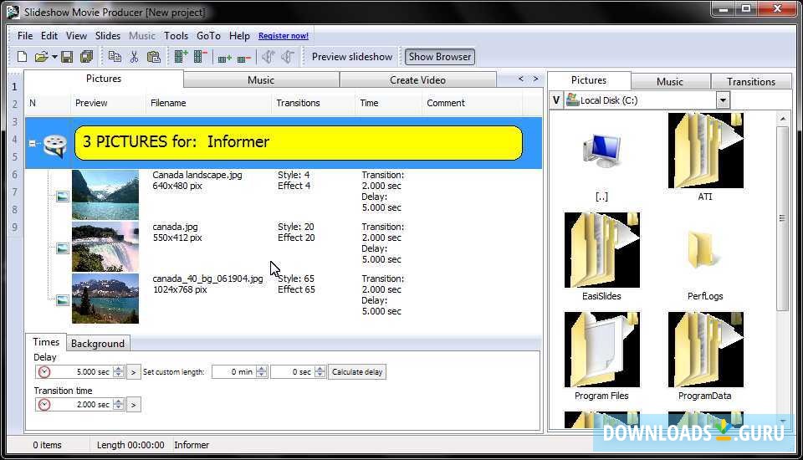Cut selection using the scissors icon

click(x=134, y=57)
